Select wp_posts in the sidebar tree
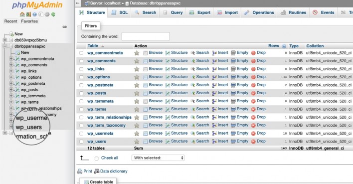This screenshot has width=353, height=184. coord(29,90)
